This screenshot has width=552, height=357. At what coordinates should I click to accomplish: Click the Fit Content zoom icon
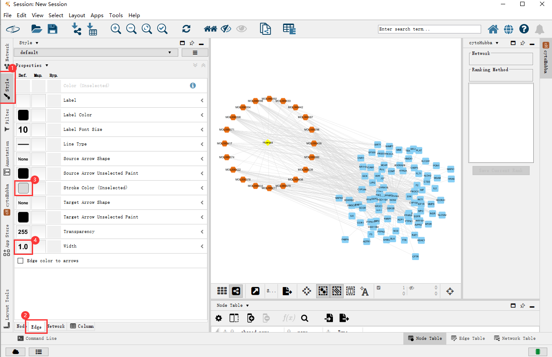(146, 29)
